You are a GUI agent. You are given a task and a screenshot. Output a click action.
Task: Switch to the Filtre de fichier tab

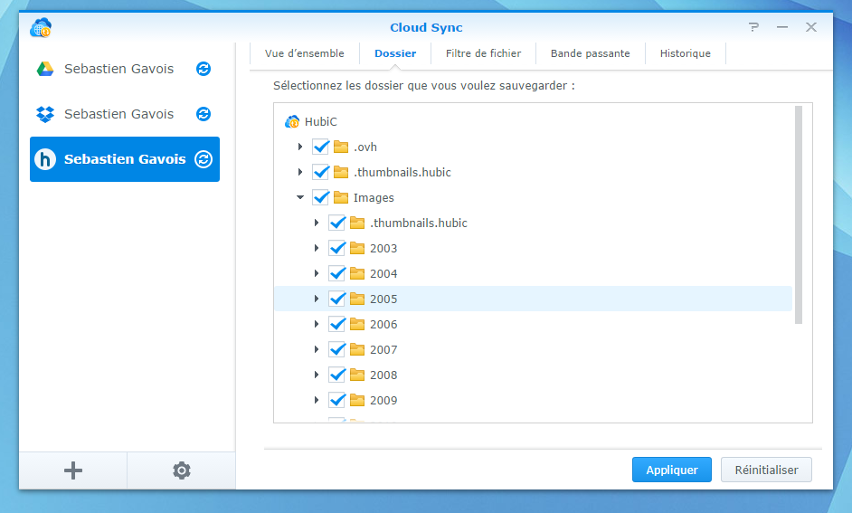click(483, 53)
